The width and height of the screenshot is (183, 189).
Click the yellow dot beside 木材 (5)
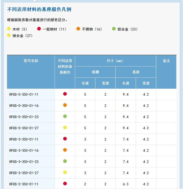click(x=9, y=29)
